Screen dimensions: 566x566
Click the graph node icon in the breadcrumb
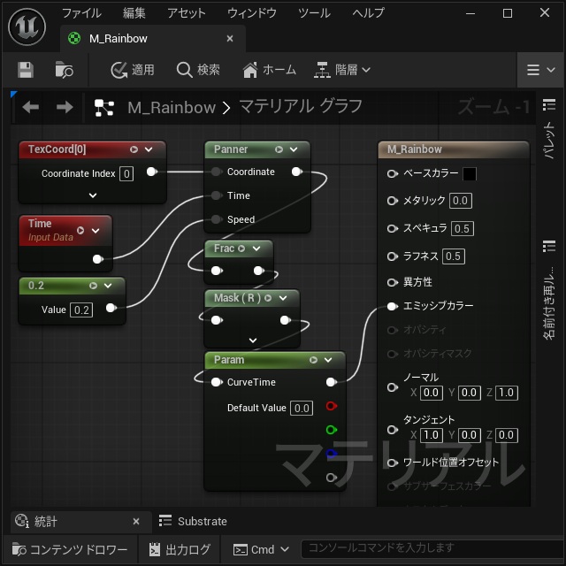pos(104,108)
